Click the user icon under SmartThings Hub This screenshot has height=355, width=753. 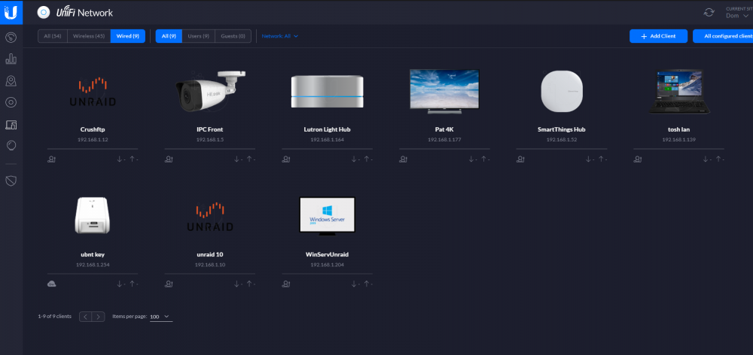click(x=520, y=159)
